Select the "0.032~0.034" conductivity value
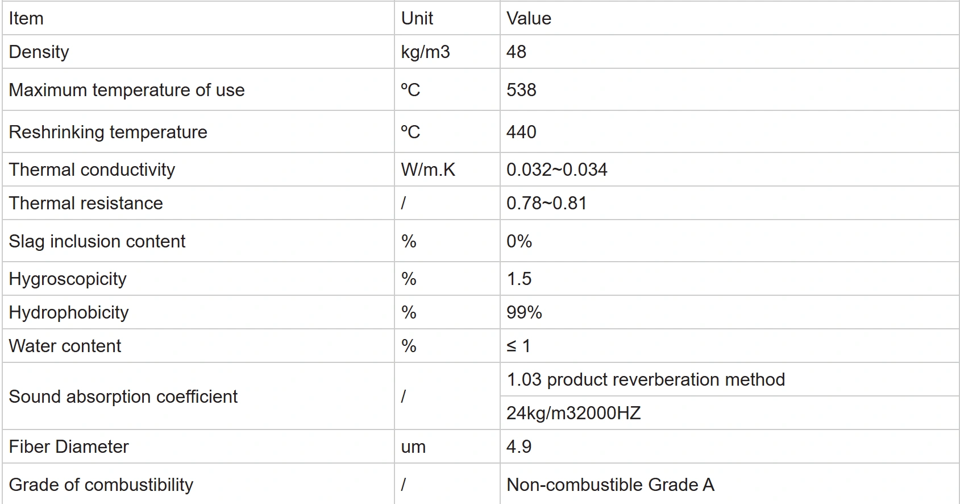Screen dimensions: 960x504 [556, 170]
